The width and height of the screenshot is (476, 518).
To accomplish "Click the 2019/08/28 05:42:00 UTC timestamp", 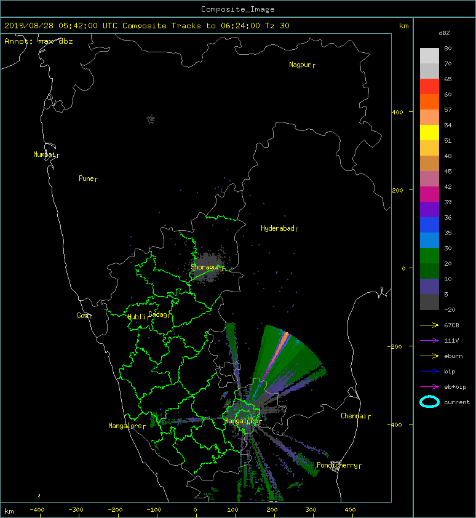I will pos(61,26).
